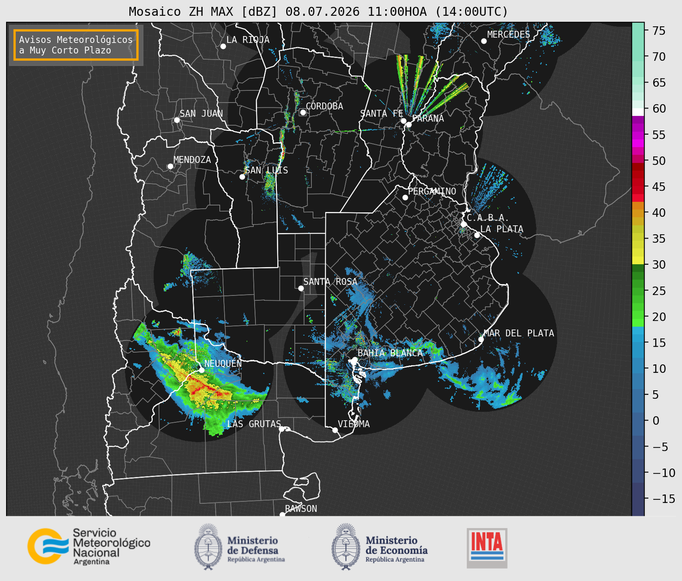Click the 30 dBZ yellow color level
Screen dimensions: 682x581
pos(638,261)
